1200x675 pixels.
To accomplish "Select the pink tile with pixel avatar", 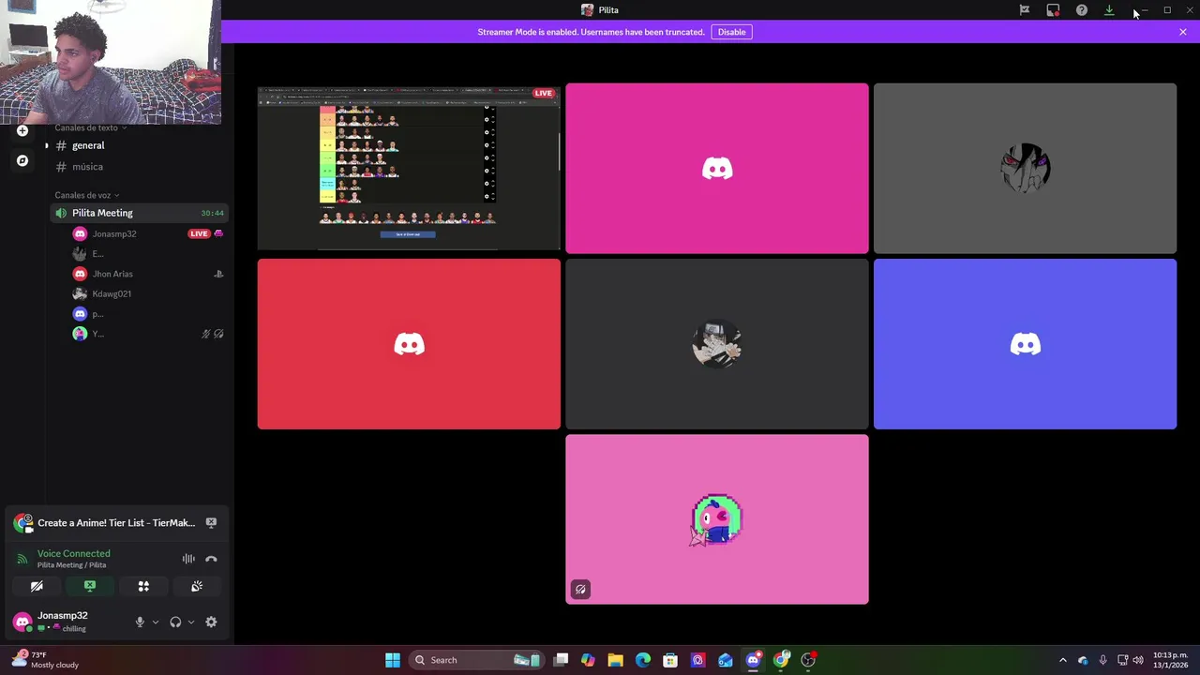I will click(717, 519).
